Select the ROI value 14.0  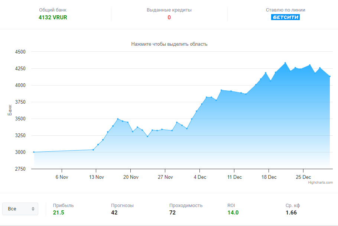pos(233,213)
